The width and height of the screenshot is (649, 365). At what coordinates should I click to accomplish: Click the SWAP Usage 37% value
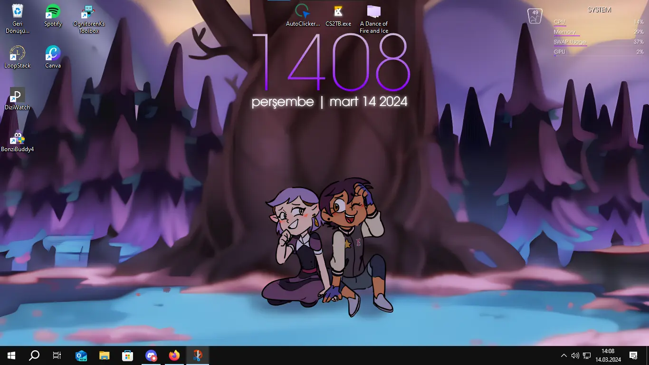[x=639, y=42]
